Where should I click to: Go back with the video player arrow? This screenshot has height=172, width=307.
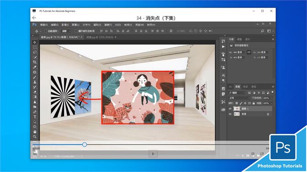pyautogui.click(x=34, y=18)
